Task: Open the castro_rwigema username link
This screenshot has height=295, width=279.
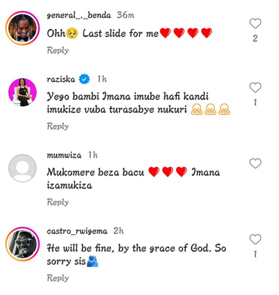Action: [x=77, y=231]
